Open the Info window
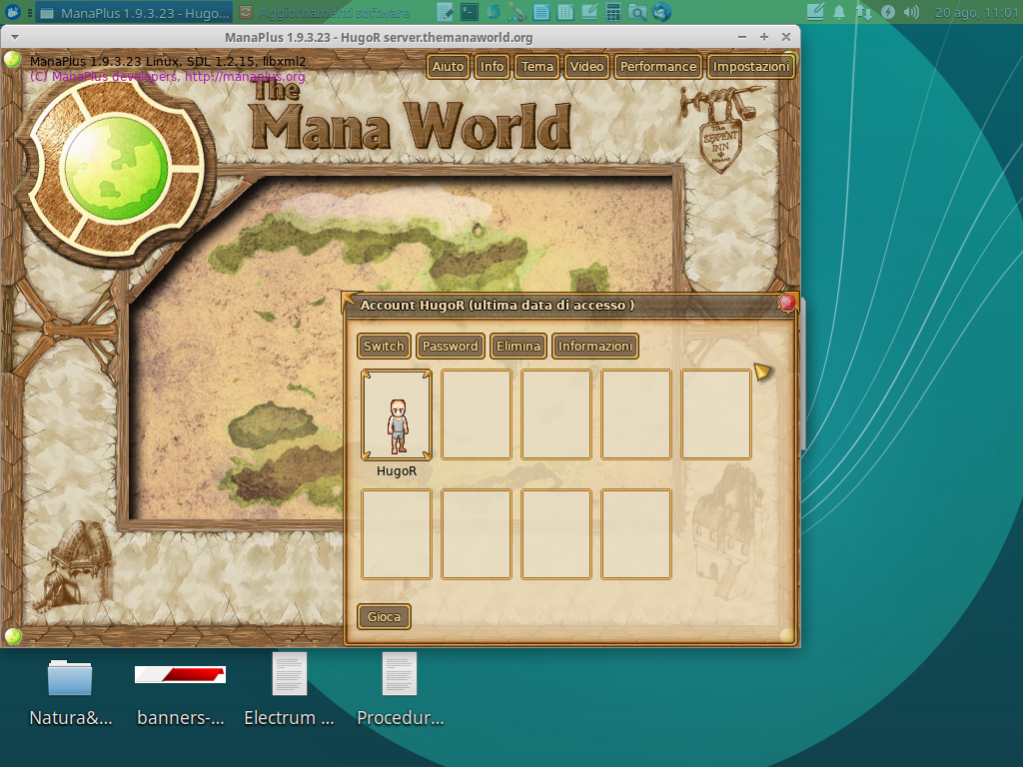Viewport: 1023px width, 767px height. tap(492, 67)
